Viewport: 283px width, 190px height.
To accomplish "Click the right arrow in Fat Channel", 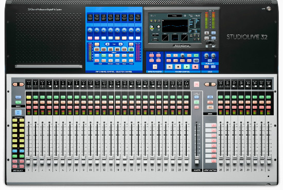I will (120, 44).
